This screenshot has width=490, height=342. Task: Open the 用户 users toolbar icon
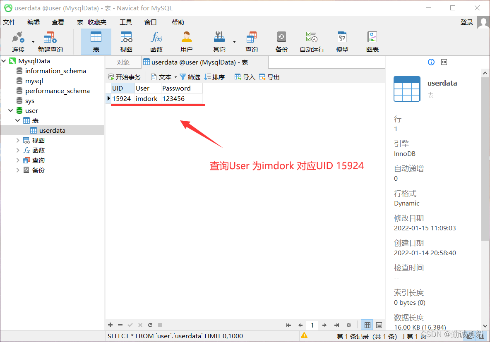click(x=186, y=41)
